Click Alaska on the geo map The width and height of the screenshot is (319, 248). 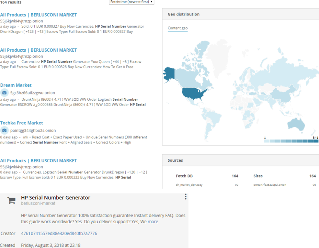(x=169, y=74)
